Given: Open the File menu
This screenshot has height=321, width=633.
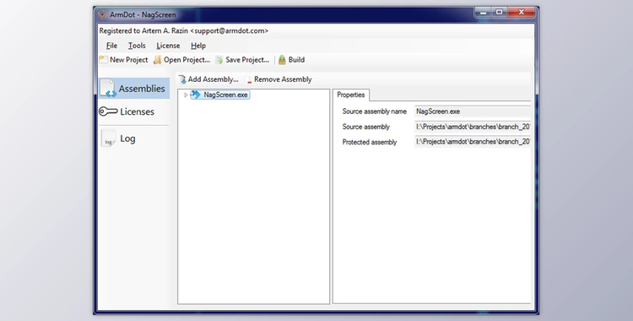Looking at the screenshot, I should (111, 46).
